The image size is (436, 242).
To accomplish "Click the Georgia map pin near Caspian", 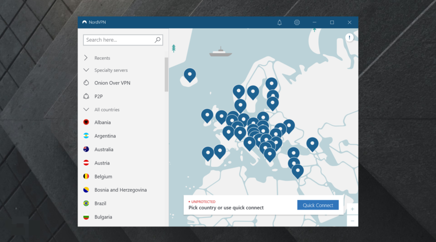I will [x=312, y=144].
